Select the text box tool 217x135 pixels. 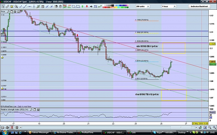pos(43,6)
